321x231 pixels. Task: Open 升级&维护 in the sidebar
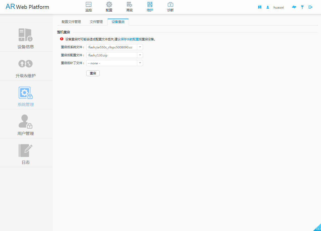[x=26, y=67]
